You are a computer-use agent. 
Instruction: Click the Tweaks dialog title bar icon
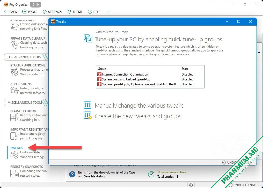pyautogui.click(x=53, y=21)
